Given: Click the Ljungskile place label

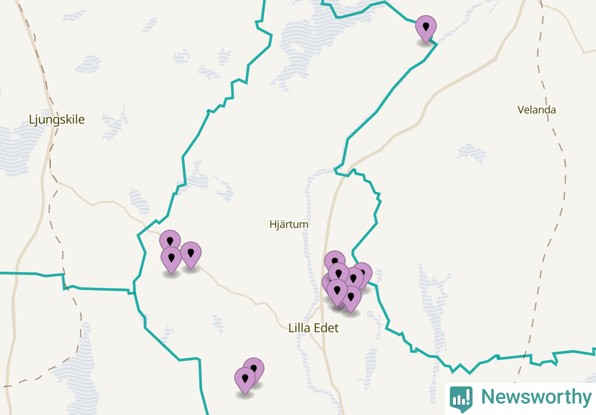Looking at the screenshot, I should coord(57,119).
